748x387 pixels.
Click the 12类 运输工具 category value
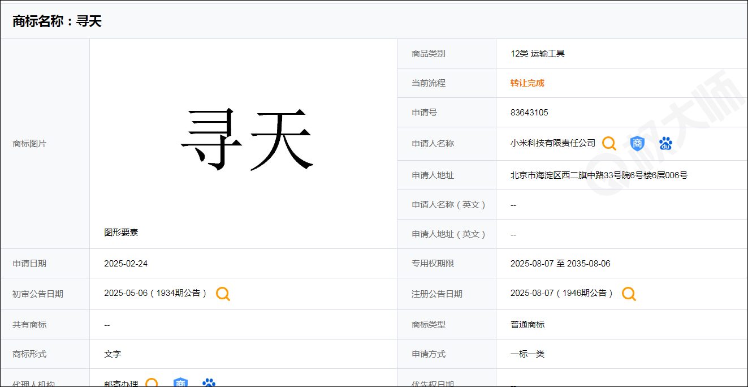pyautogui.click(x=538, y=54)
